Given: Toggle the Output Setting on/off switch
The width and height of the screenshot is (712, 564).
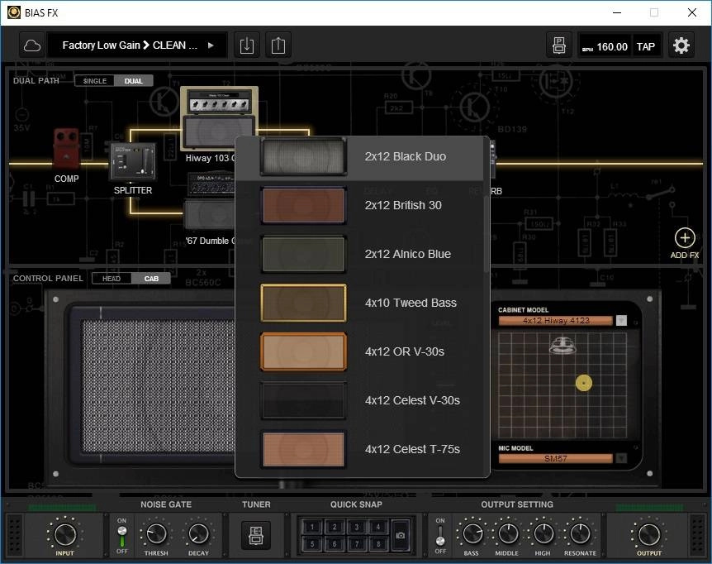Looking at the screenshot, I should coord(440,536).
